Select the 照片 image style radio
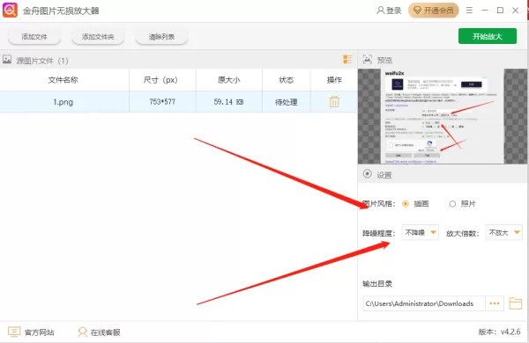The width and height of the screenshot is (529, 343). pyautogui.click(x=452, y=204)
